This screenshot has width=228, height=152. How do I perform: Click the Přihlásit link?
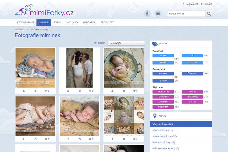208,4
